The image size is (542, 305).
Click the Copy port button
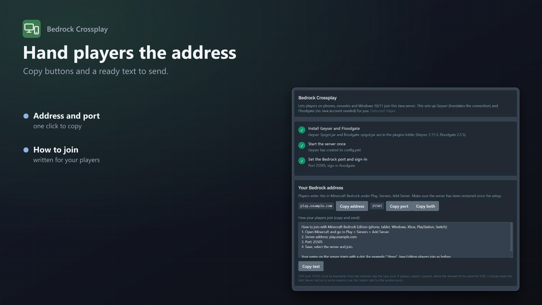click(399, 206)
